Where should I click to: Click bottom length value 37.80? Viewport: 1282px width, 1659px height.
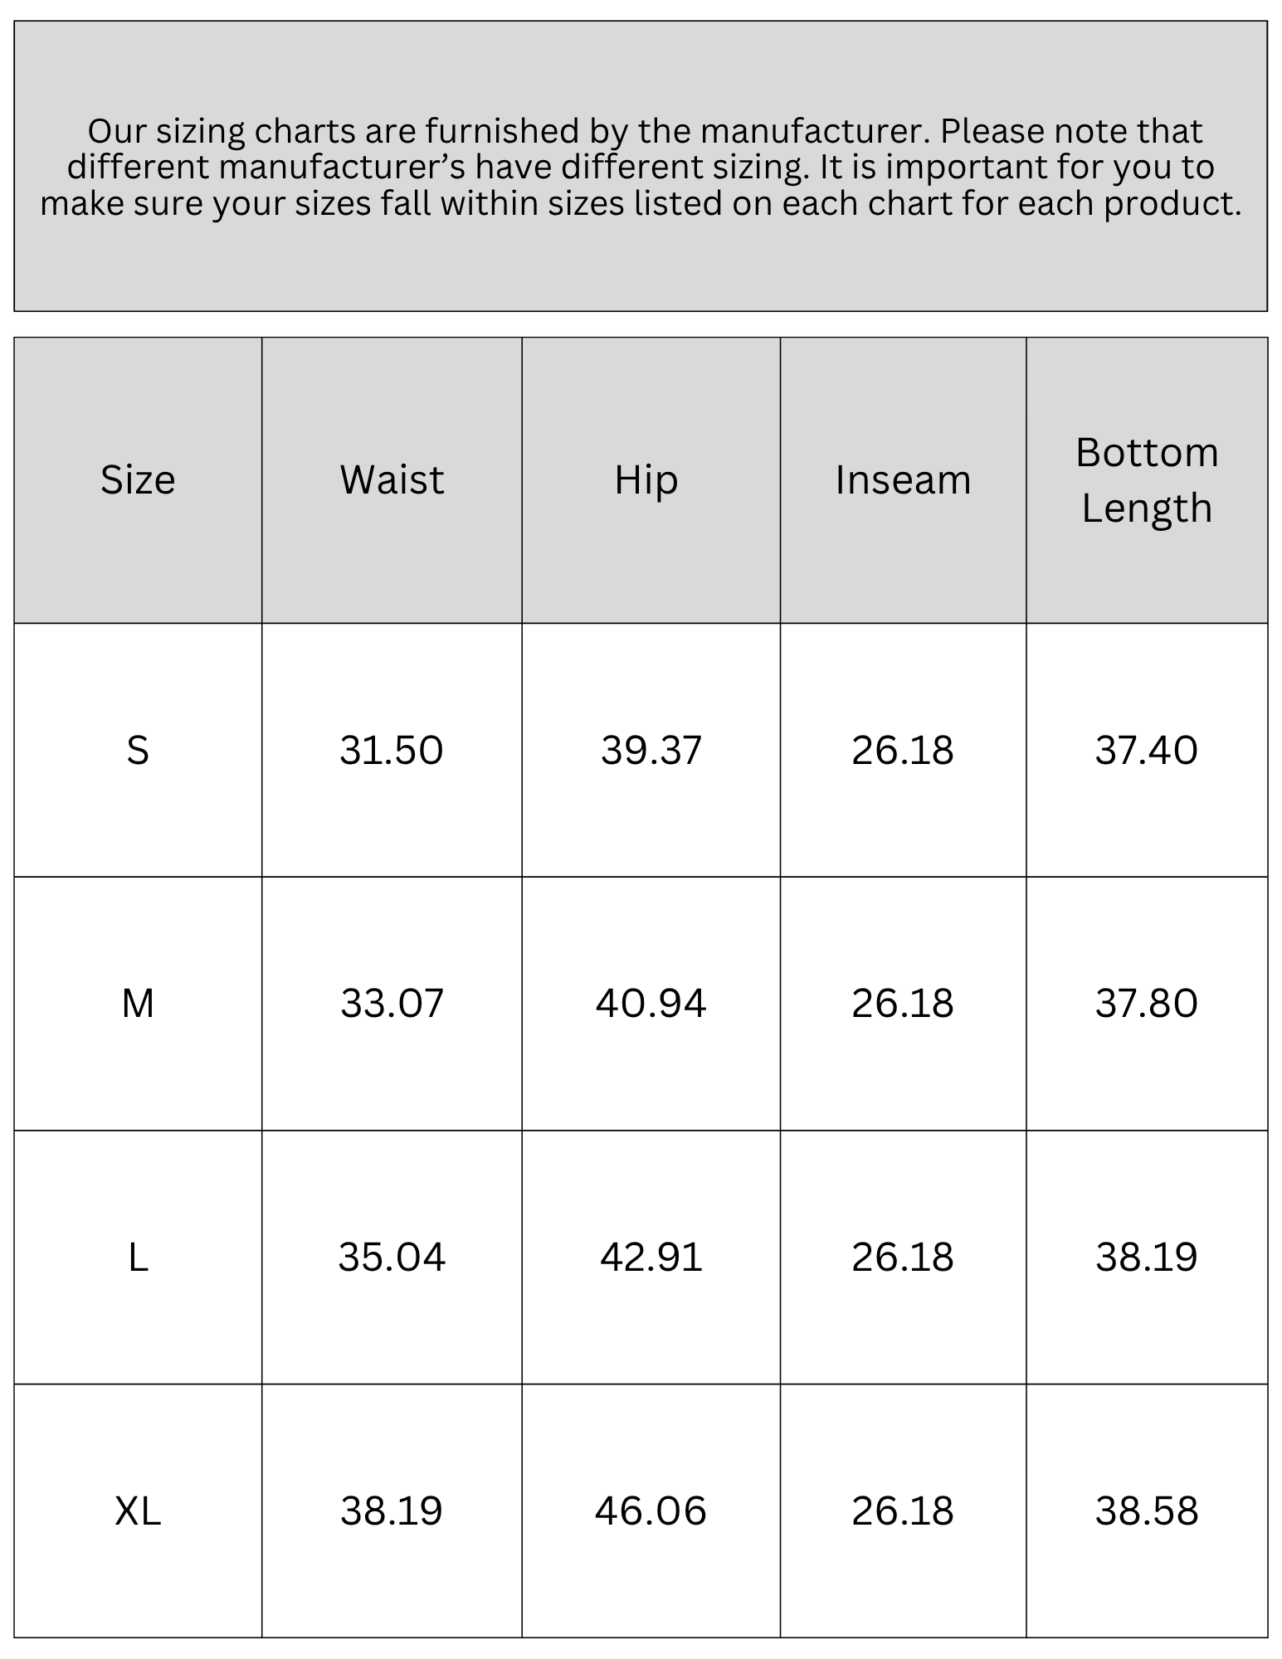point(1147,1003)
